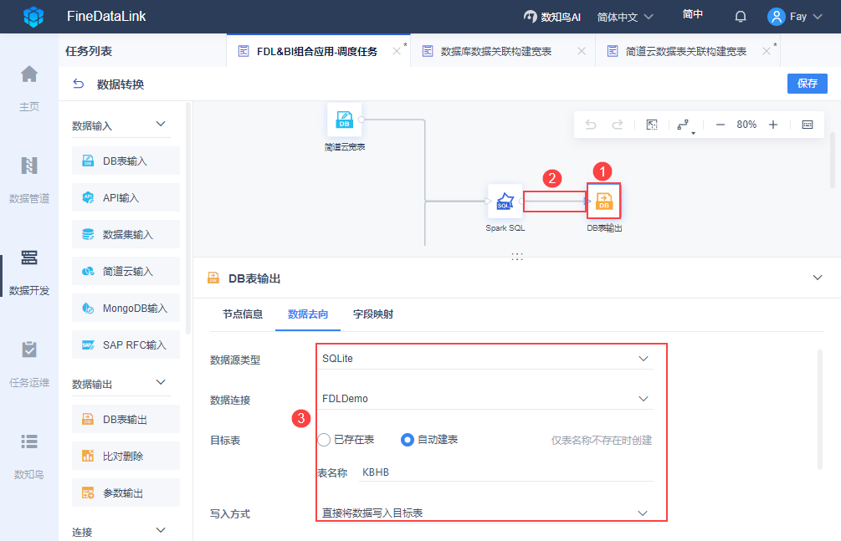Add SAP RFC输入 operator
This screenshot has height=541, width=841.
coord(126,345)
